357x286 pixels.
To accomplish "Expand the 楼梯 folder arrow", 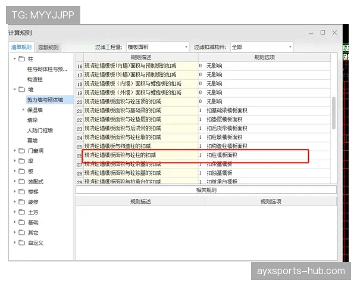I will tap(15, 192).
